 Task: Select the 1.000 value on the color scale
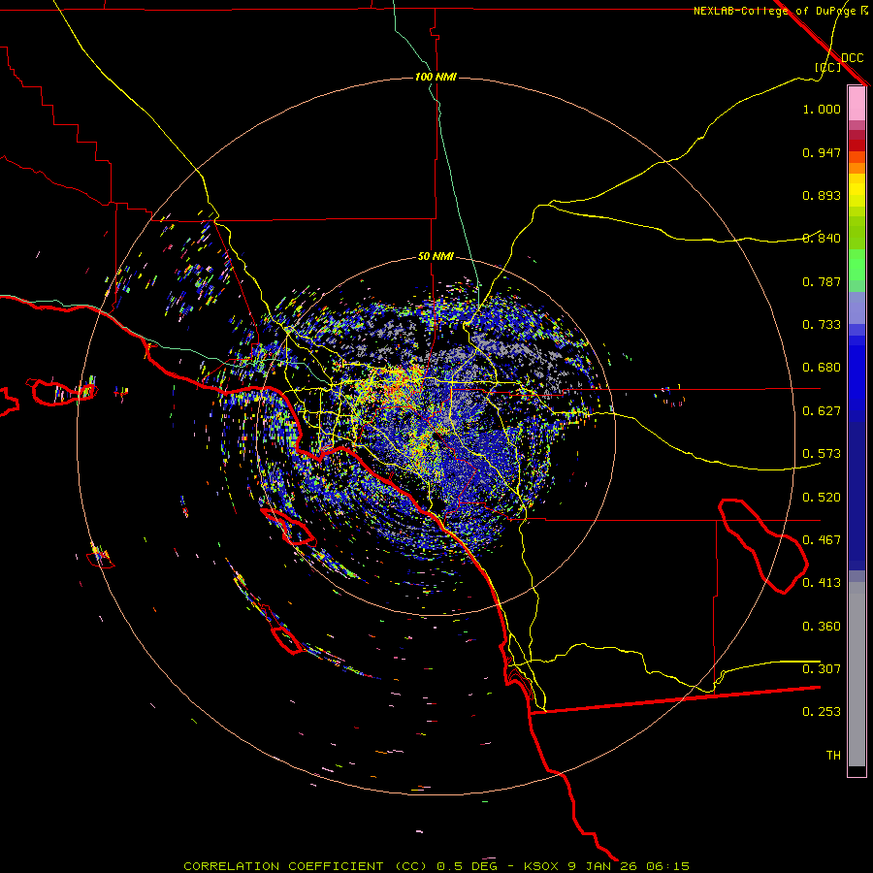822,109
